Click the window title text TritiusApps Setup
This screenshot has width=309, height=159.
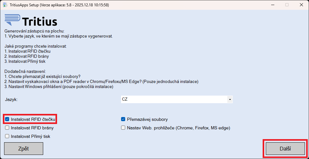click(x=28, y=5)
